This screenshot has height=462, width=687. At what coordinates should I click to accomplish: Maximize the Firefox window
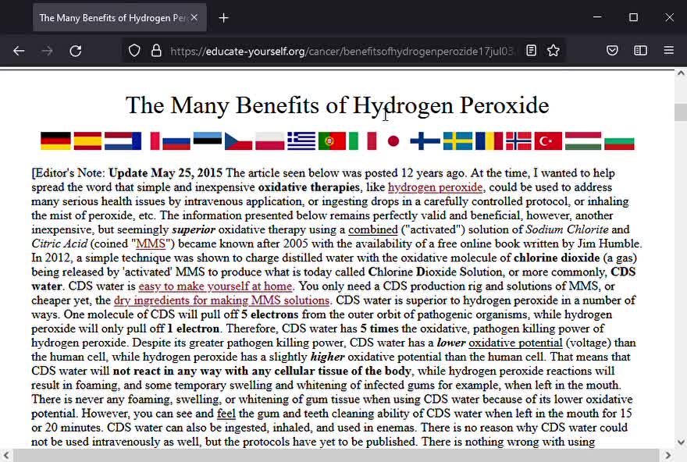click(633, 17)
